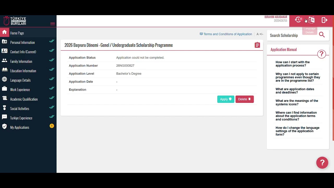Click the hamburger menu icon in sidebar header

(52, 24)
